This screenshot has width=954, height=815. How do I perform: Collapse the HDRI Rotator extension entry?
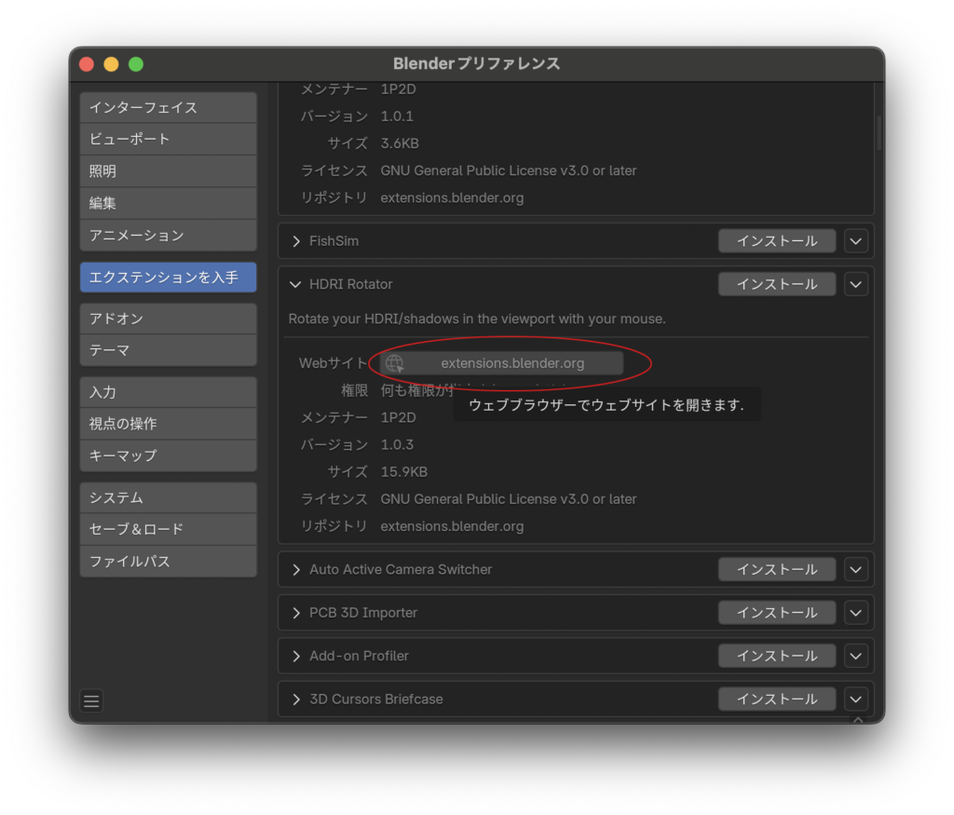pos(295,285)
